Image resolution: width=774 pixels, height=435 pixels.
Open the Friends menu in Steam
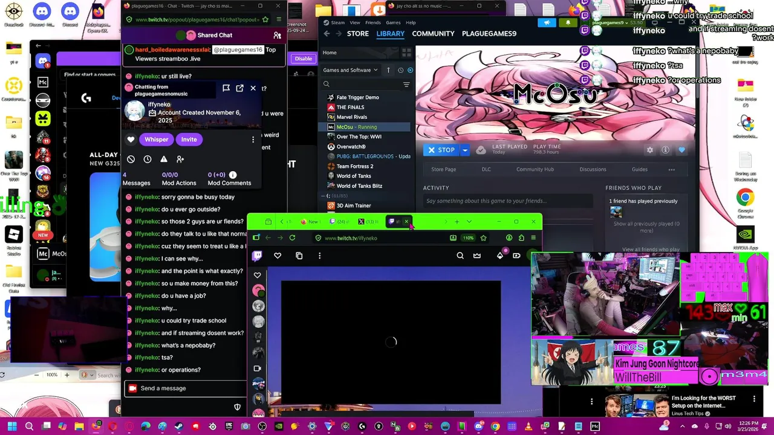pos(373,22)
